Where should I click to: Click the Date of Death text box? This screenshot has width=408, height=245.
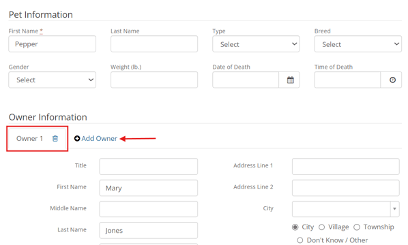tap(246, 80)
